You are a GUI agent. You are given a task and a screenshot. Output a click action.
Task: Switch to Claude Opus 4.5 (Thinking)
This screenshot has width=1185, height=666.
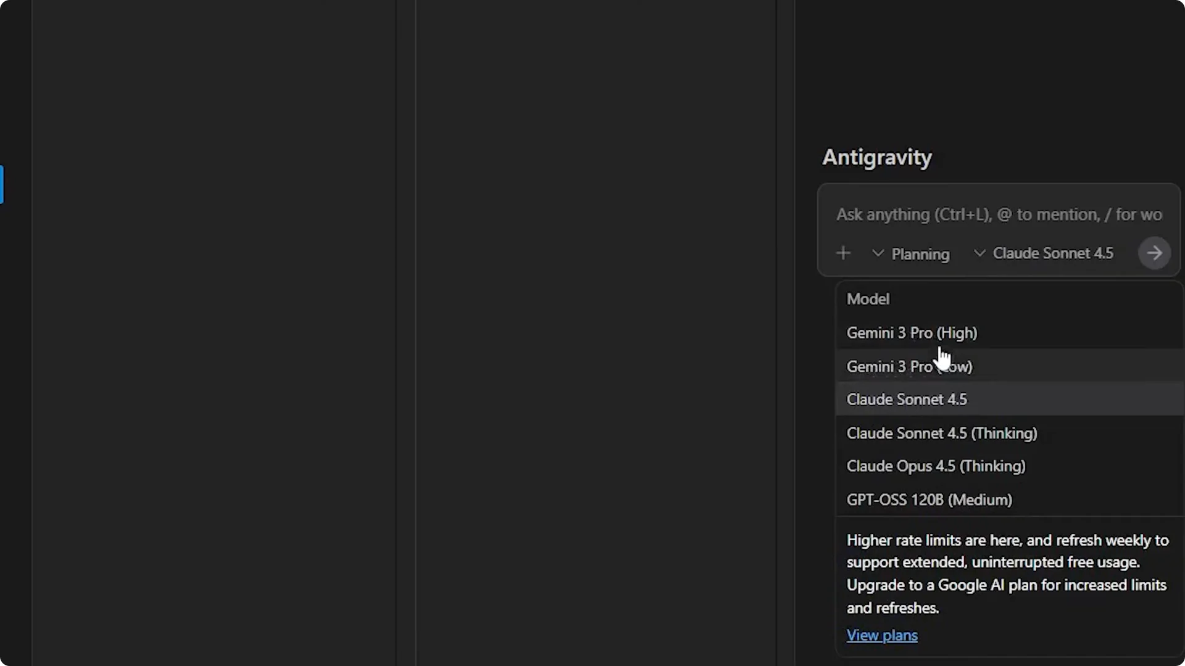pos(936,466)
